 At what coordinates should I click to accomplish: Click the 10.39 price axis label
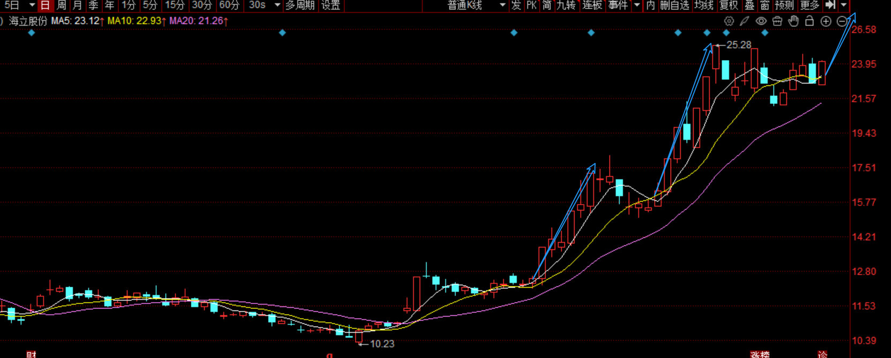click(864, 340)
